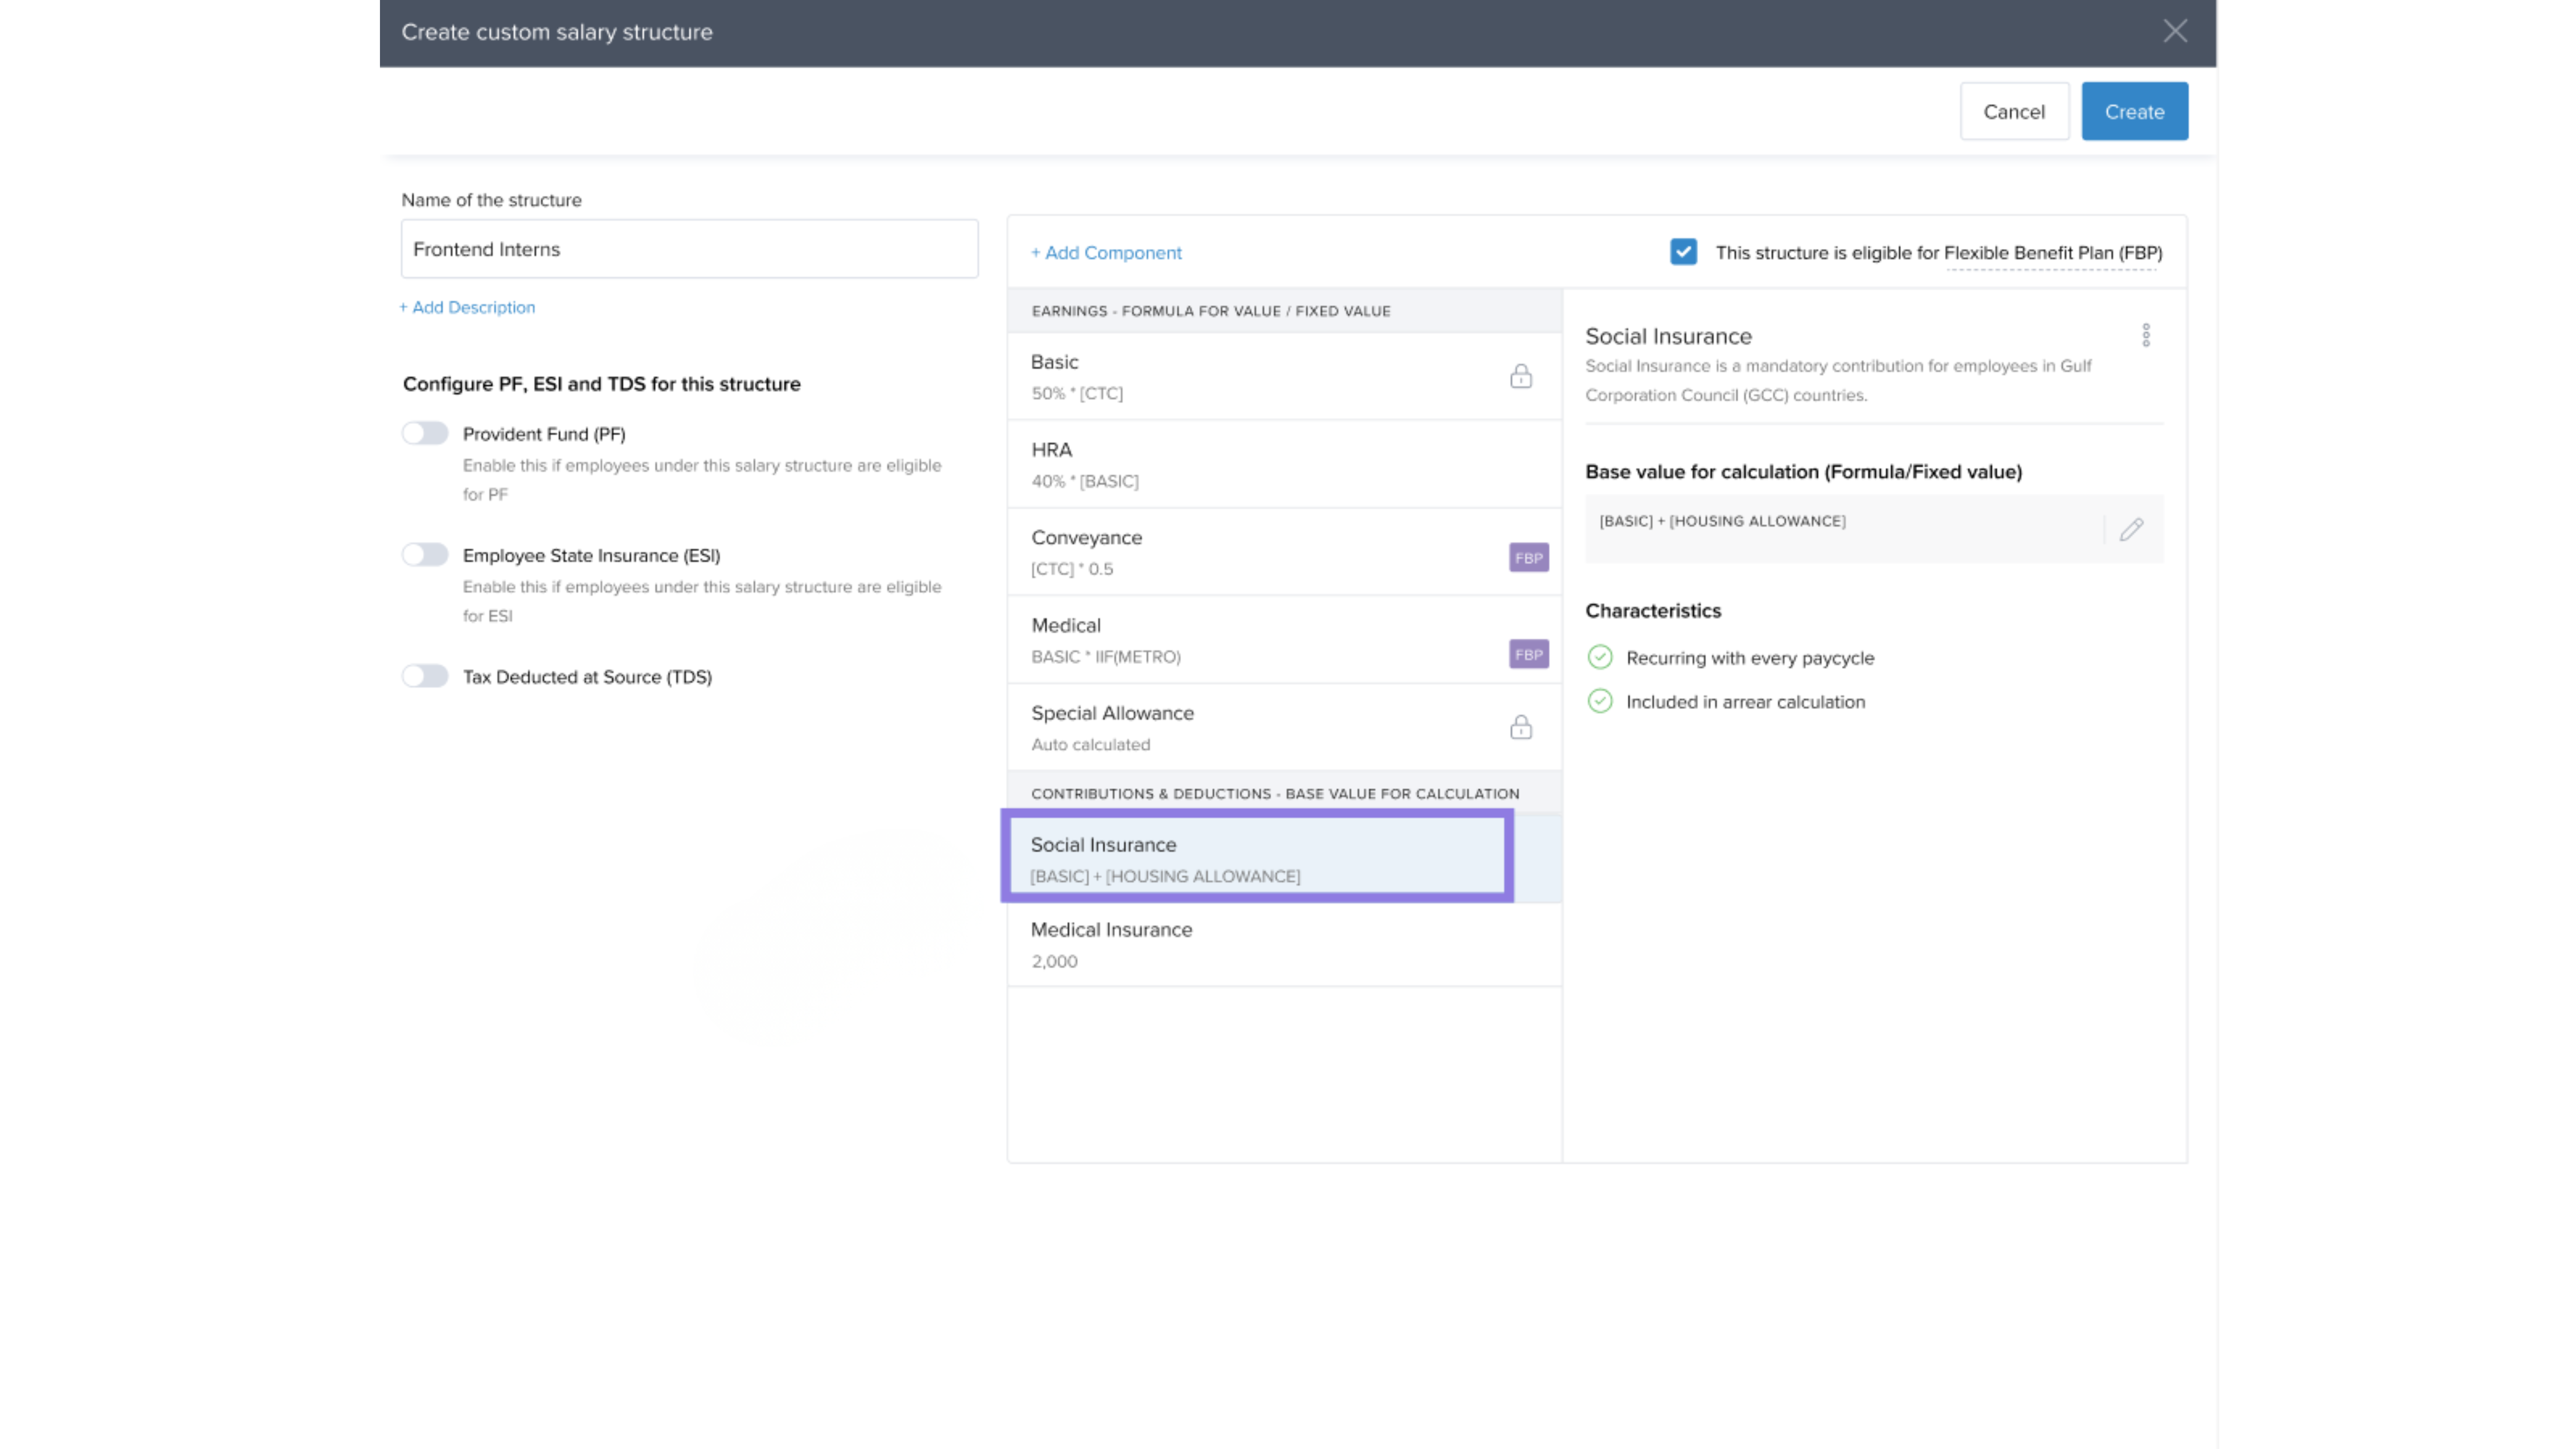Open Social Insurance three-dot options menu
This screenshot has width=2576, height=1449.
pos(2145,335)
